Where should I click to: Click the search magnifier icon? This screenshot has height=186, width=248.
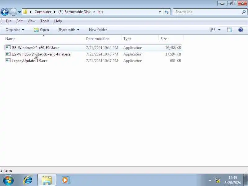pos(244,12)
